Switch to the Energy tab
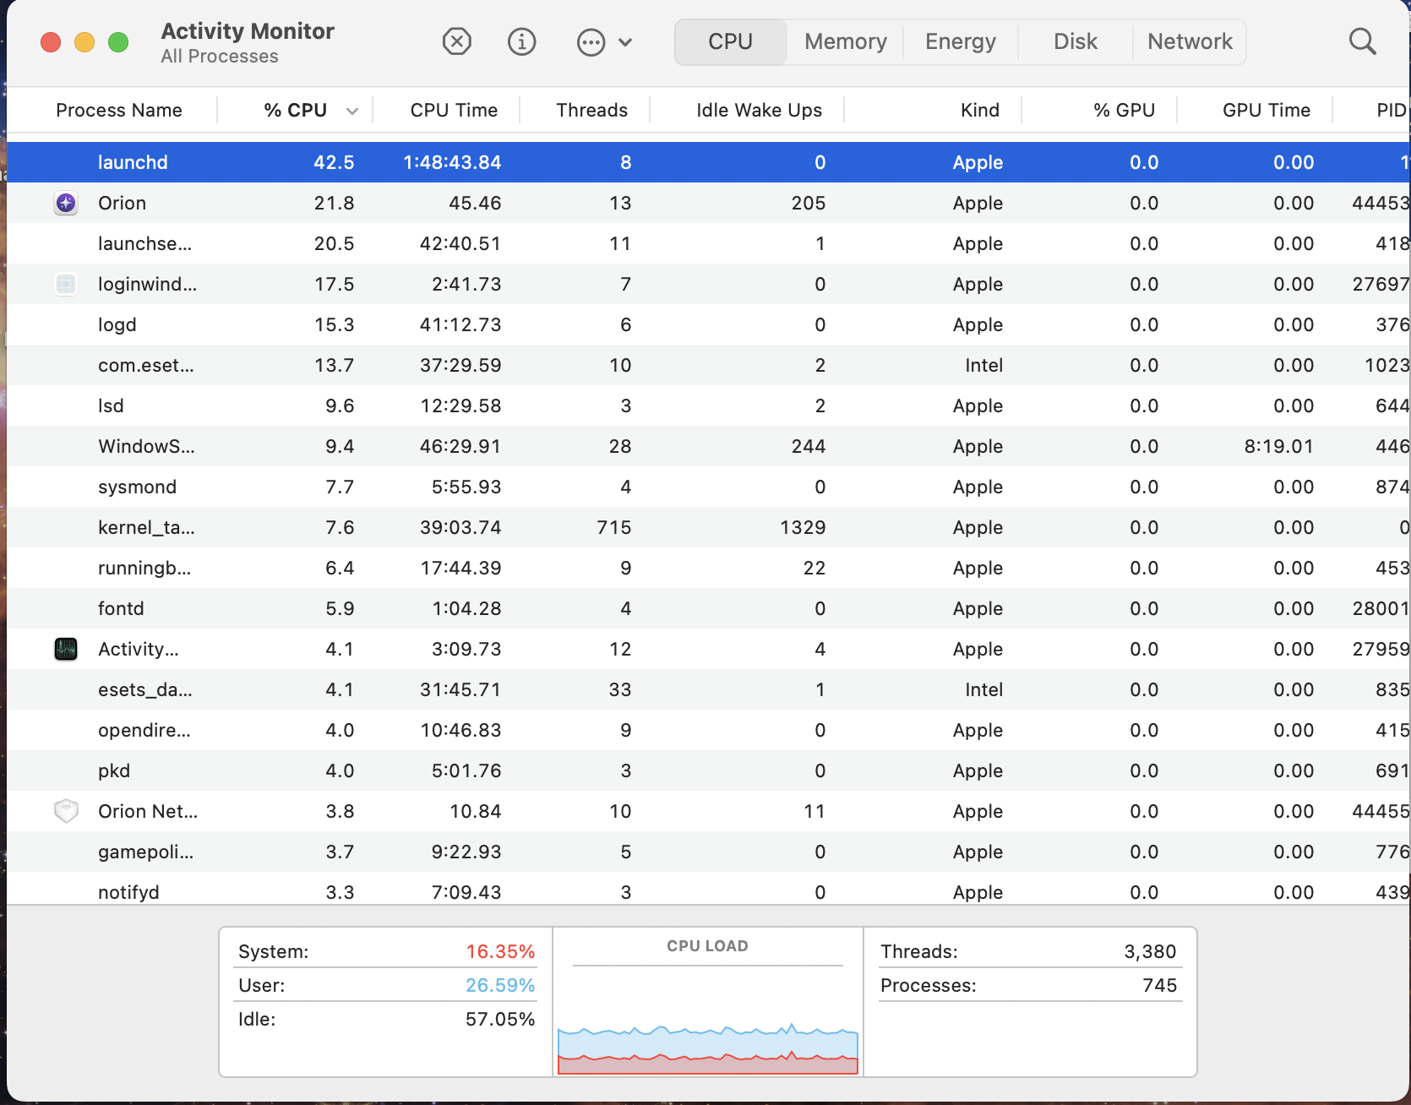Viewport: 1411px width, 1105px height. pos(960,41)
